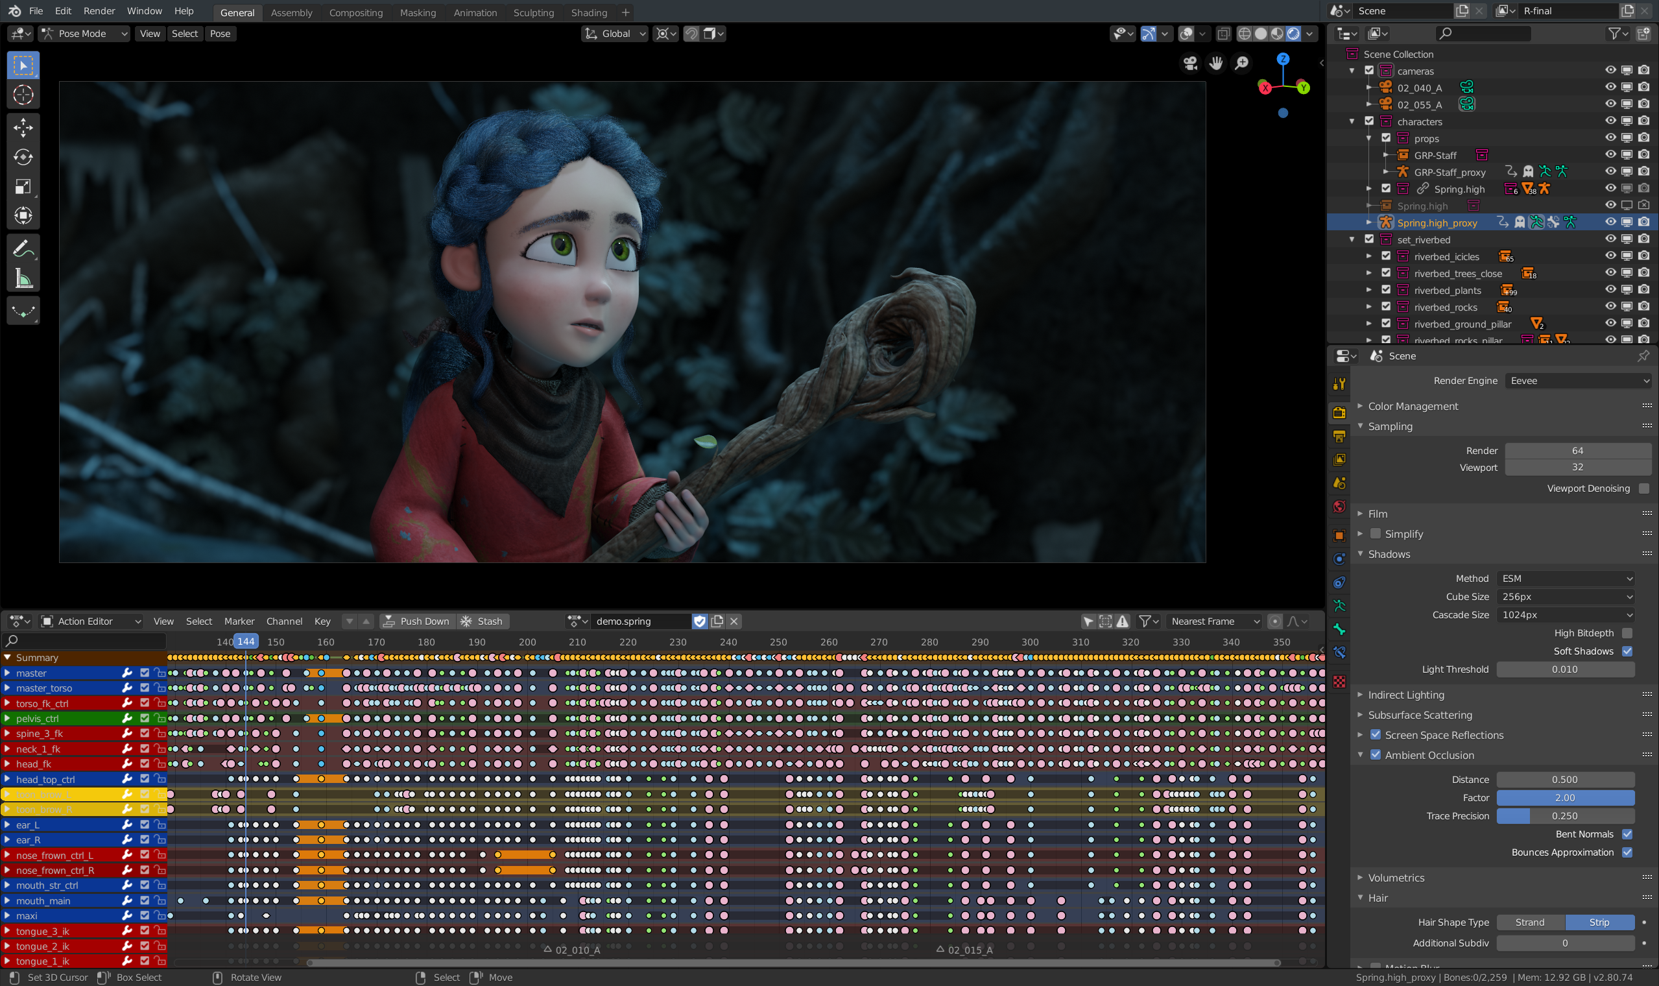Select rendered viewport shading mode
1659x986 pixels.
tap(1293, 33)
